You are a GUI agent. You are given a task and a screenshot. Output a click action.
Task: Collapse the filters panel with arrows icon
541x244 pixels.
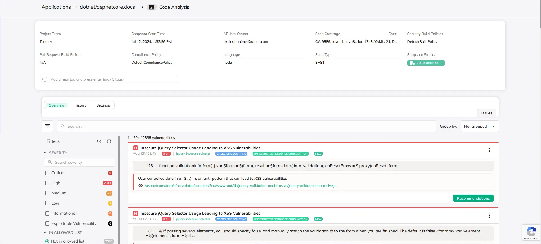[99, 141]
